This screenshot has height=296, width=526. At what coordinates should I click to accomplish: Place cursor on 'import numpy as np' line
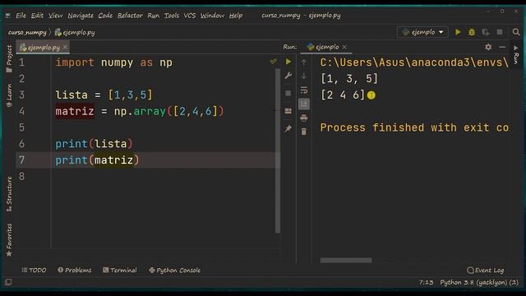[x=113, y=62]
